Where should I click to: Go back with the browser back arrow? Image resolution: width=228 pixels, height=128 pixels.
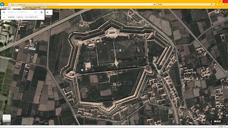[x=2, y=4]
